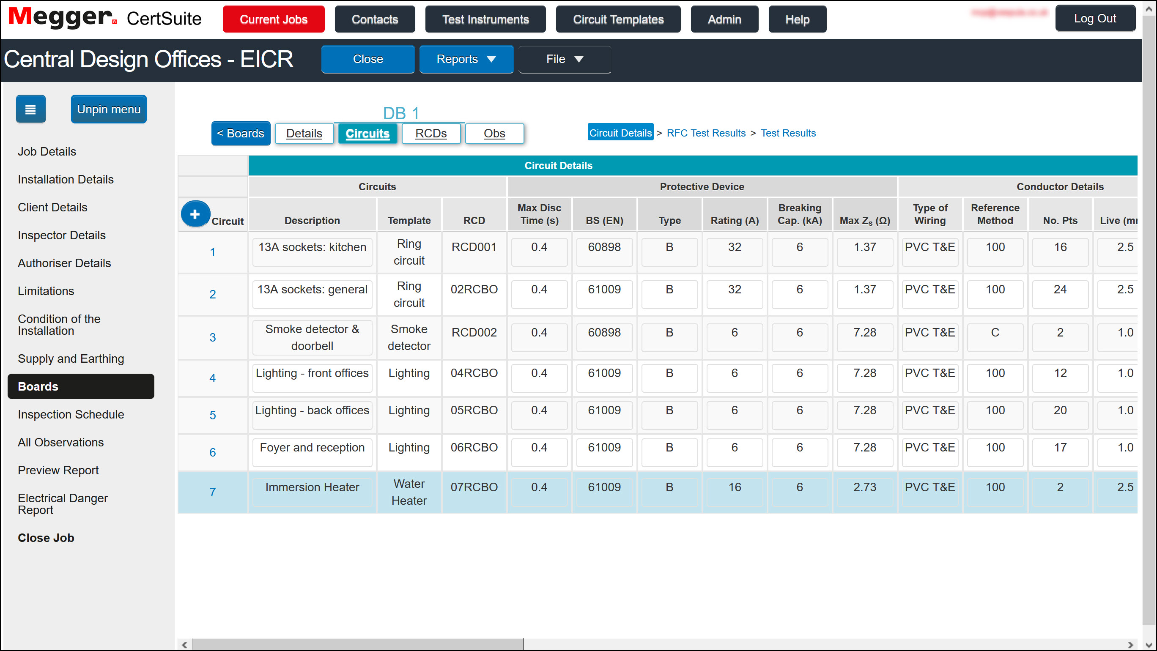Click the add new circuit plus icon
Image resolution: width=1157 pixels, height=651 pixels.
click(x=195, y=214)
